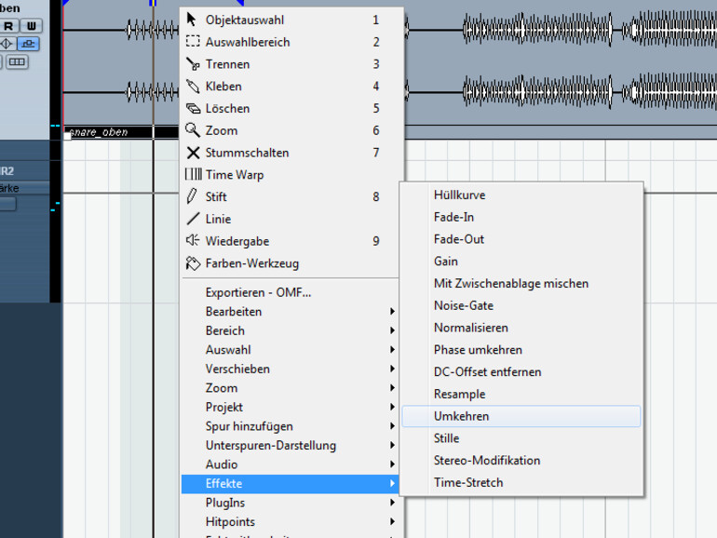Select DC-Offset entfernen
Image resolution: width=717 pixels, height=538 pixels.
521,372
